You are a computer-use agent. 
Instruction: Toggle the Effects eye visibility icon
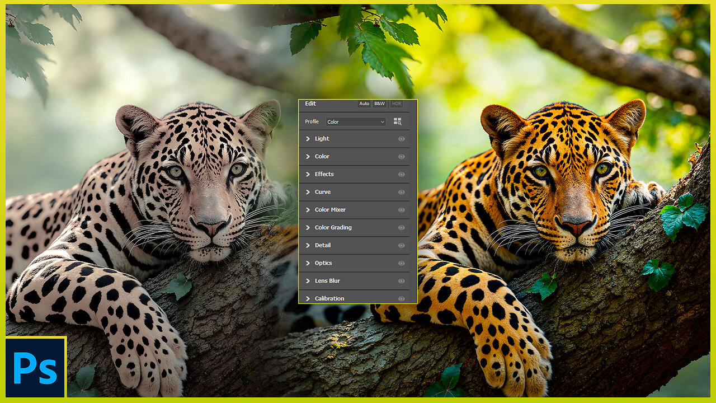coord(401,174)
